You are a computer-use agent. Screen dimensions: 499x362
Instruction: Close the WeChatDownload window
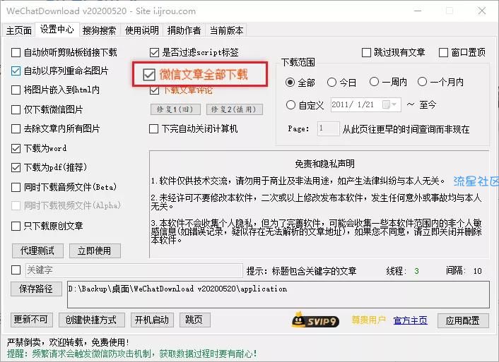[482, 11]
